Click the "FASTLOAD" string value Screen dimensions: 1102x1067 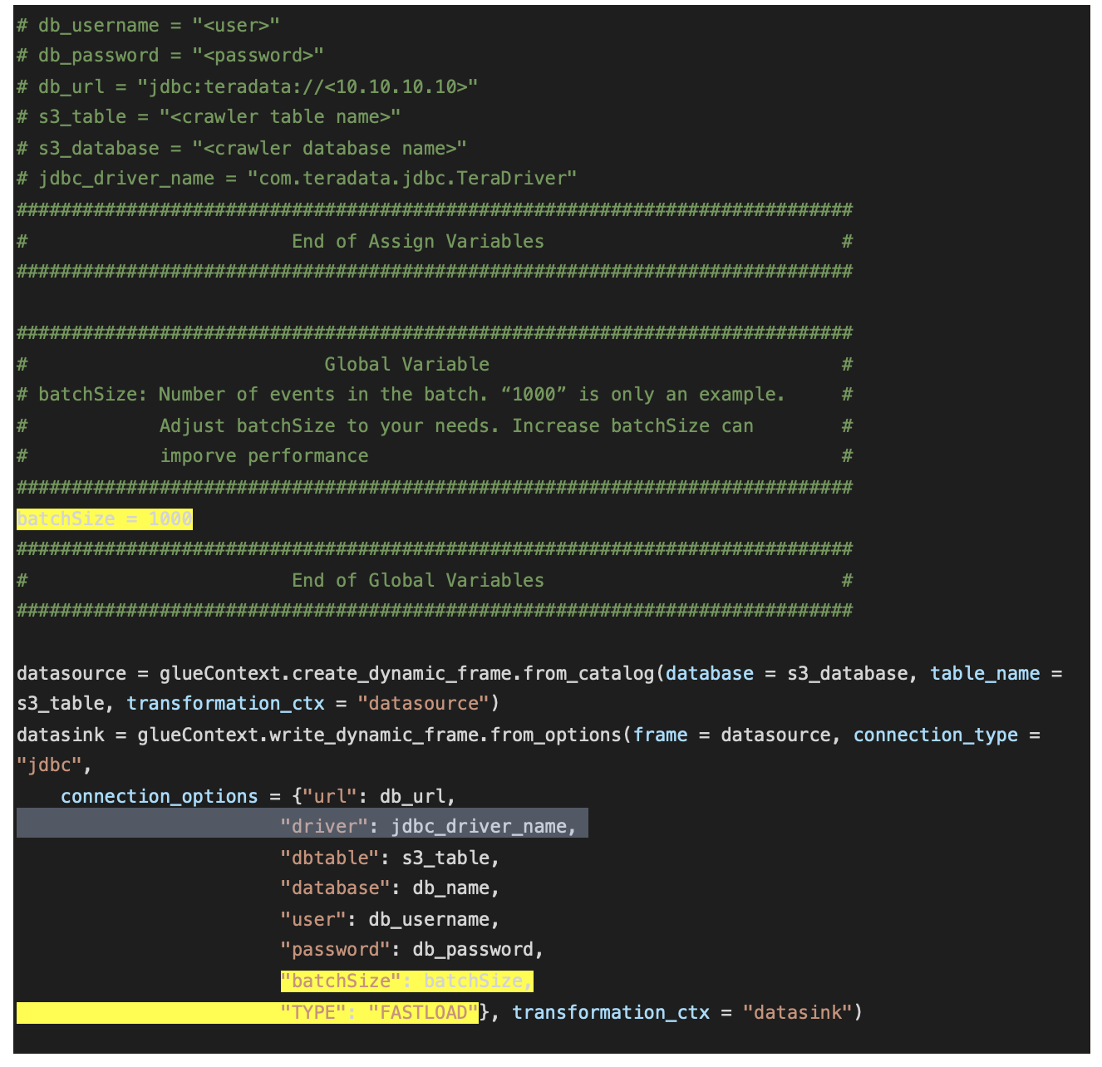coord(424,1013)
